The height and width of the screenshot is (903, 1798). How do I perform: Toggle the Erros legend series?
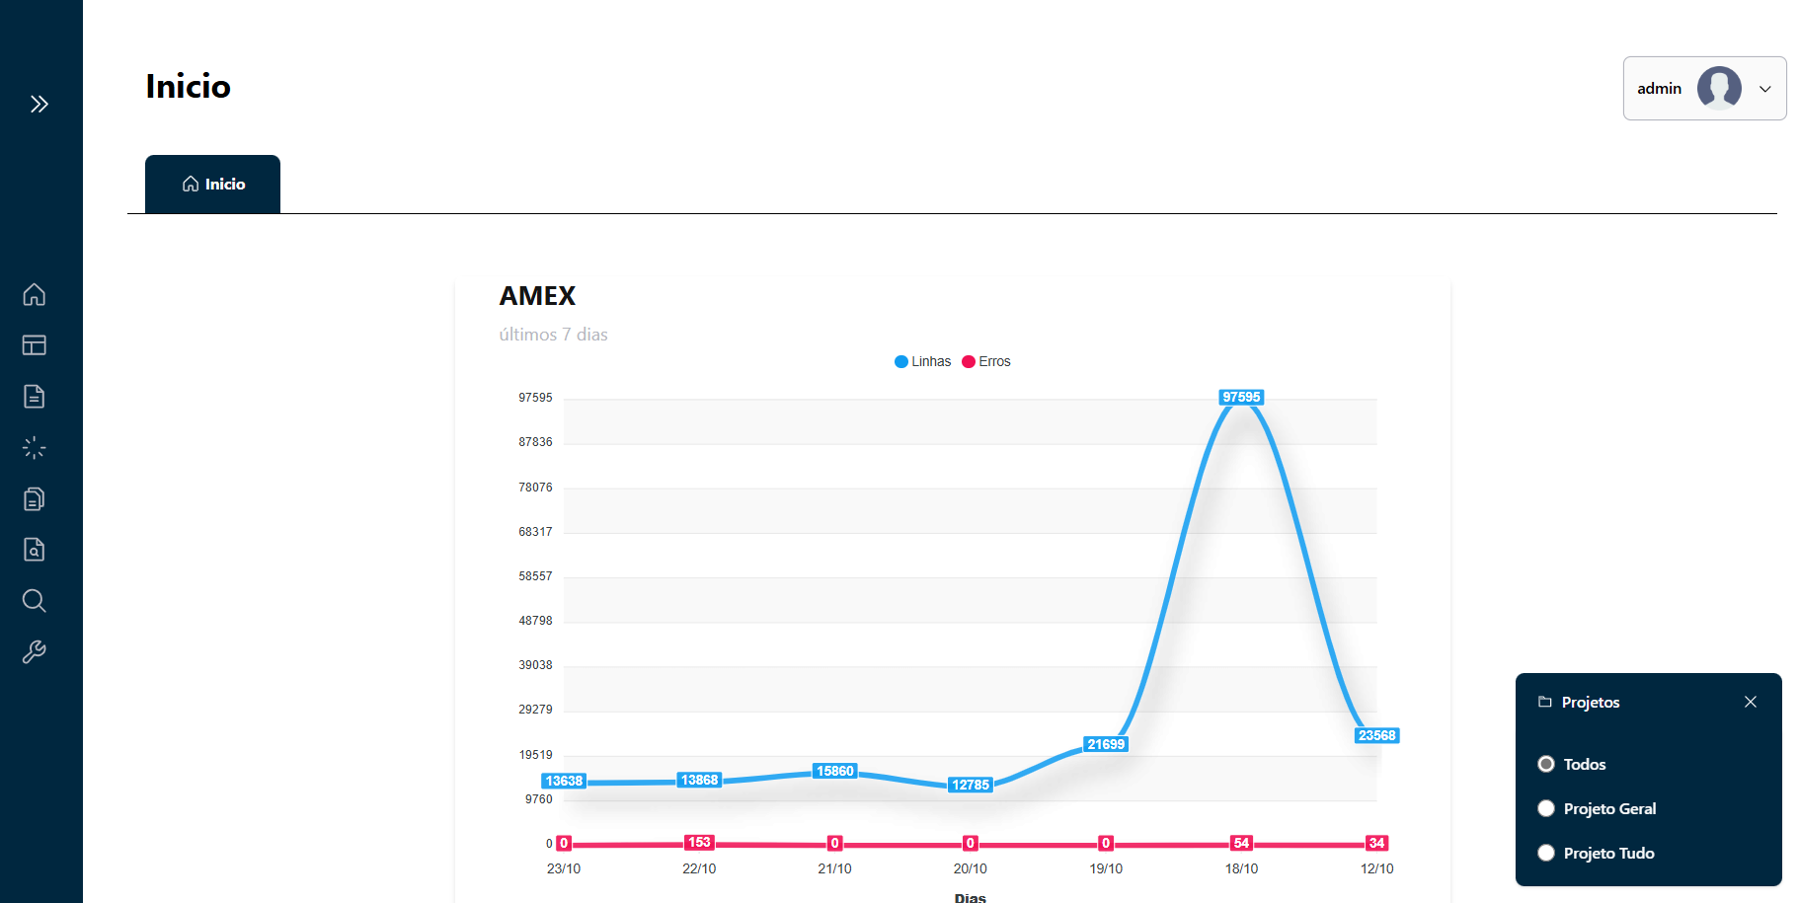(986, 362)
